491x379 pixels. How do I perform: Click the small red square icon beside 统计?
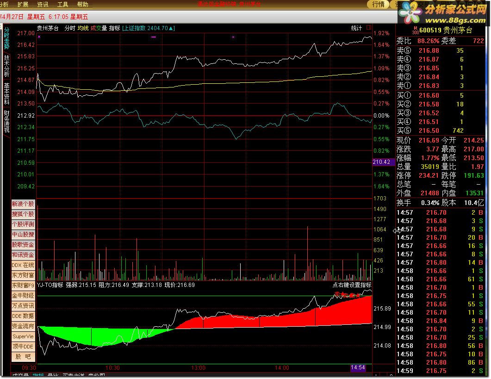click(x=368, y=27)
